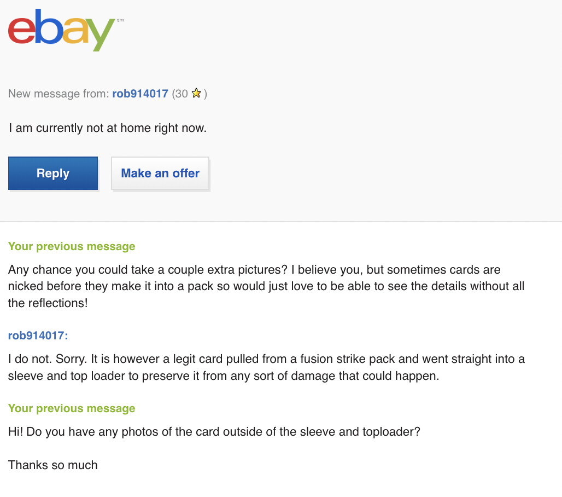Click the rob914017 name in the conversation thread
Screen dimensions: 562x497
38,336
